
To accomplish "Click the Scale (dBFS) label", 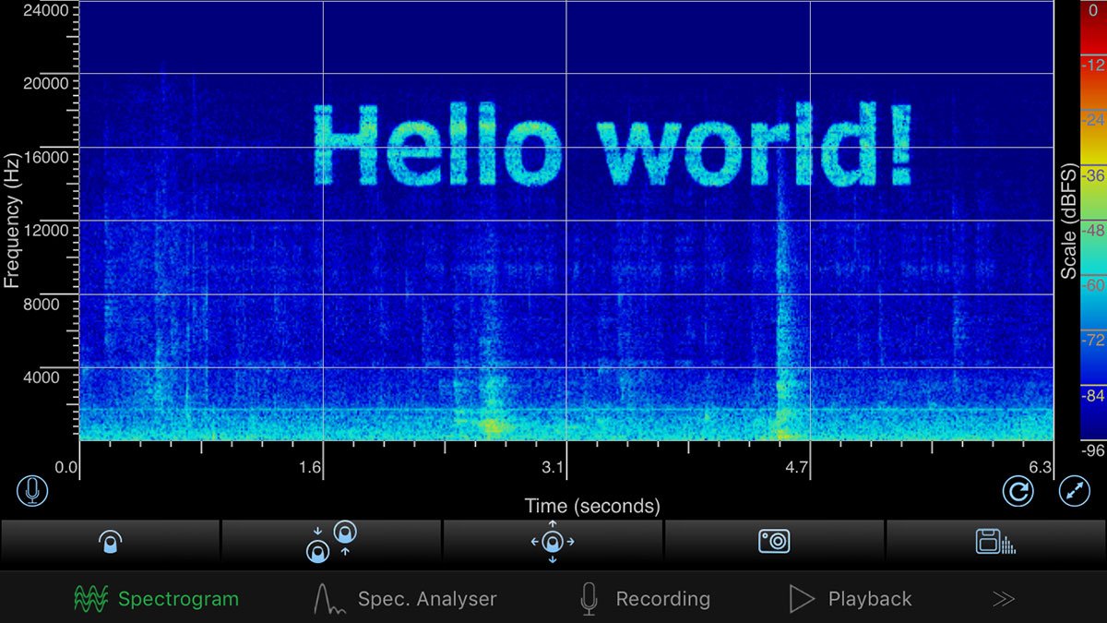I will tap(1069, 222).
